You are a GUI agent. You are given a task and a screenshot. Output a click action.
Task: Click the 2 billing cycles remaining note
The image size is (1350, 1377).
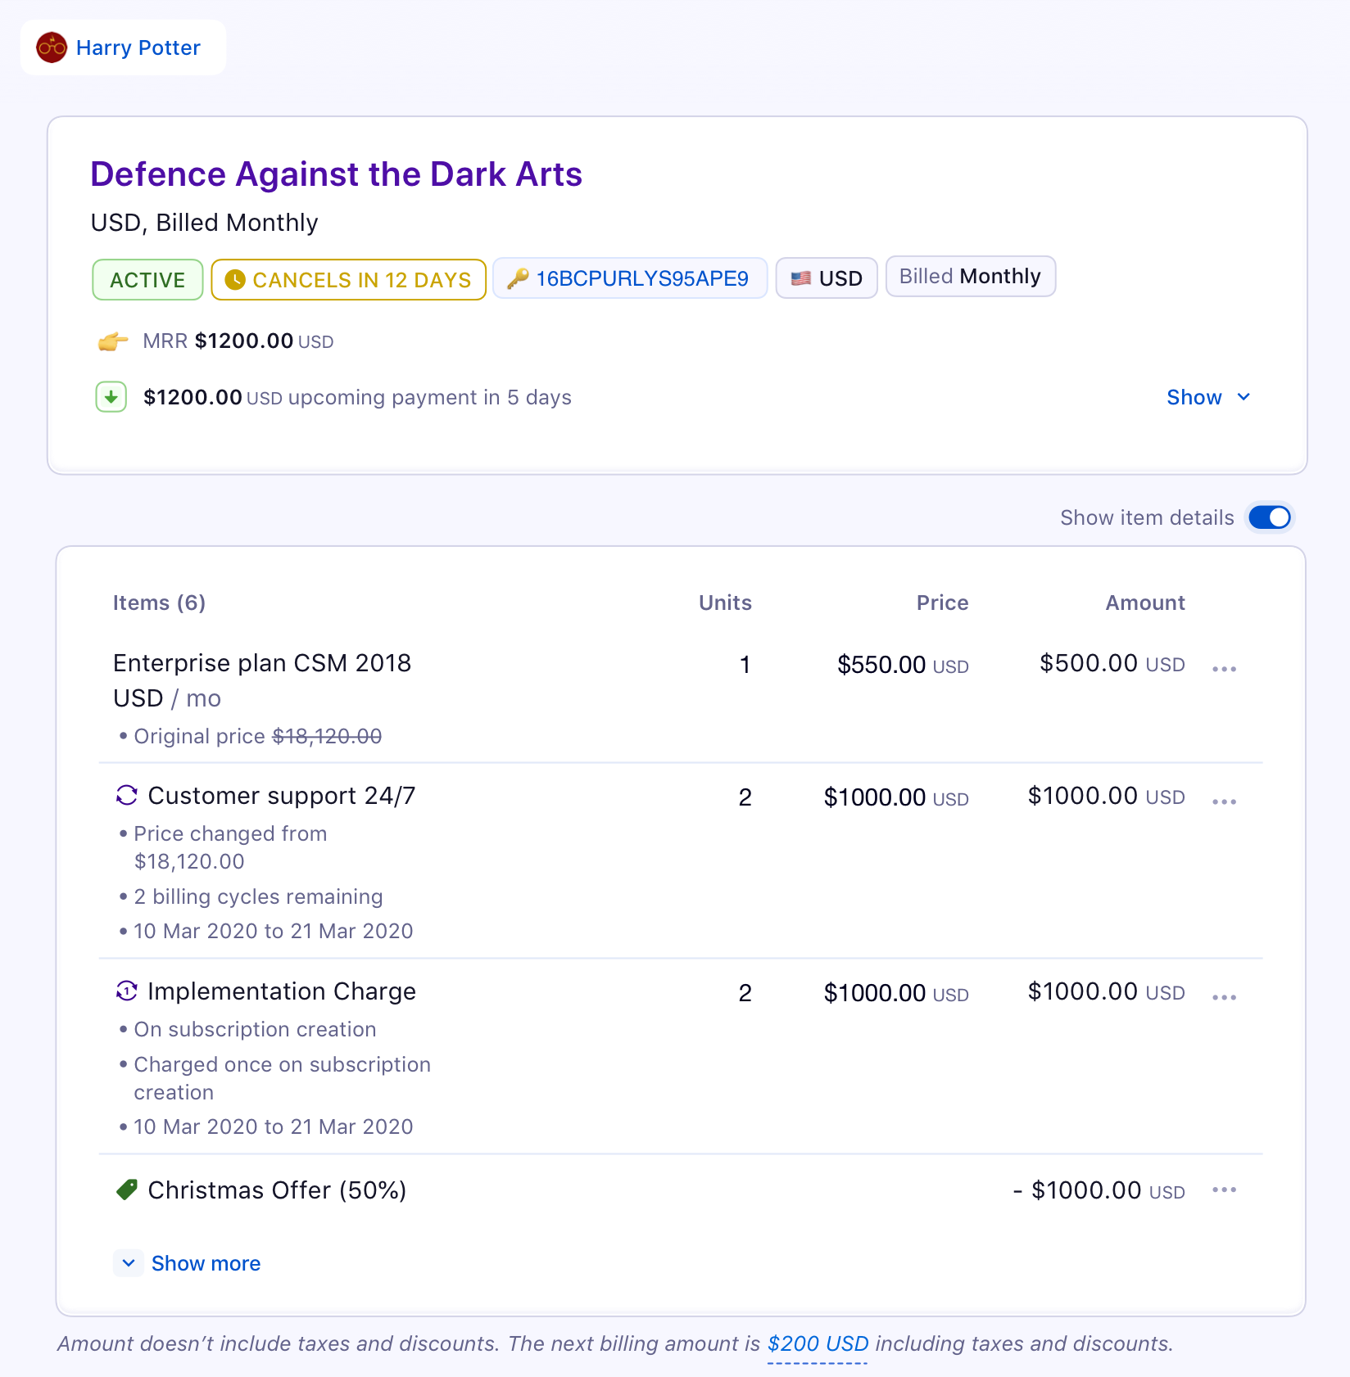click(258, 896)
